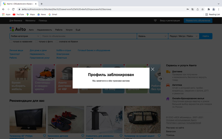Open the saved passwords key icon
Image resolution: width=222 pixels, height=139 pixels.
click(x=188, y=9)
